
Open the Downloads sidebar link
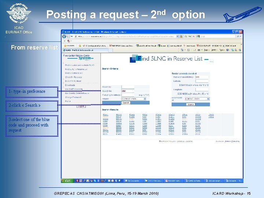(70, 85)
